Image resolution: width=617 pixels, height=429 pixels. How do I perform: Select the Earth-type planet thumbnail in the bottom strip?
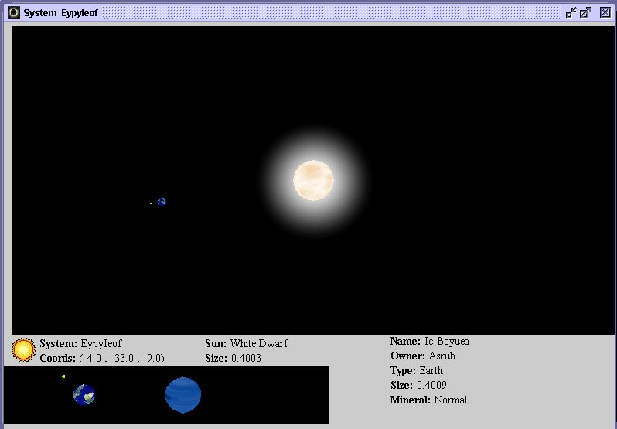coord(84,395)
